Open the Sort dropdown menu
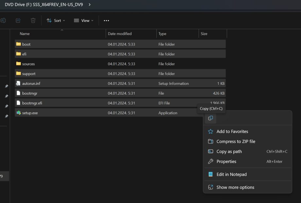 coord(56,21)
